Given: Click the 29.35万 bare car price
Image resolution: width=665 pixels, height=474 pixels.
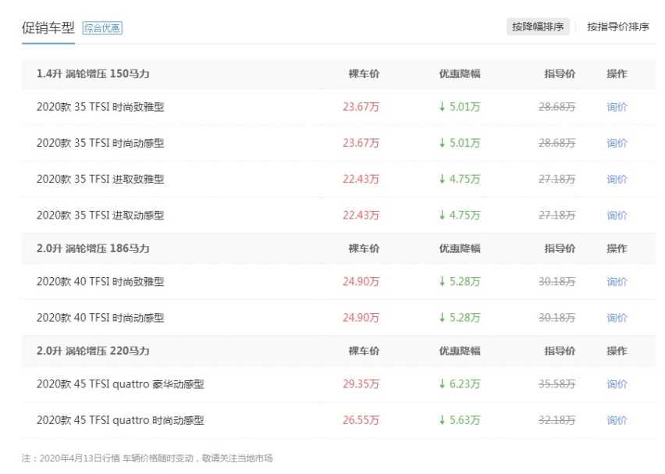Looking at the screenshot, I should pyautogui.click(x=361, y=384).
